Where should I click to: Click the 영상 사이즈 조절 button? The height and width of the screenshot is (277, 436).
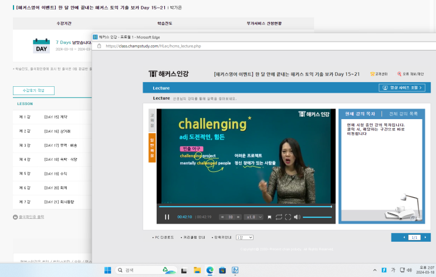402,87
